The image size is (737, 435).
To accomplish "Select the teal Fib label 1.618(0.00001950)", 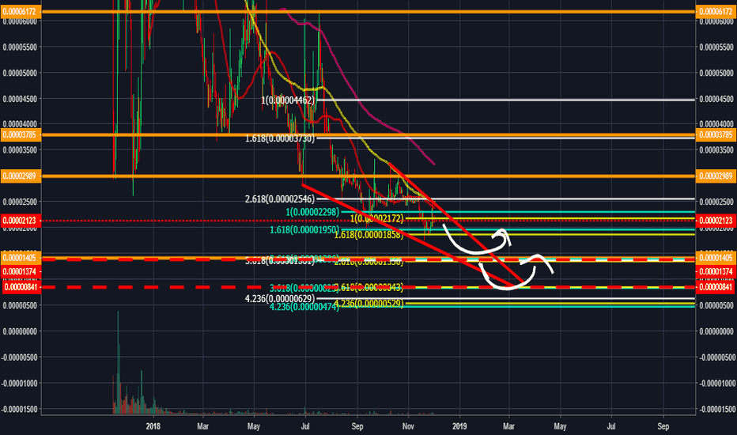I will pos(304,230).
